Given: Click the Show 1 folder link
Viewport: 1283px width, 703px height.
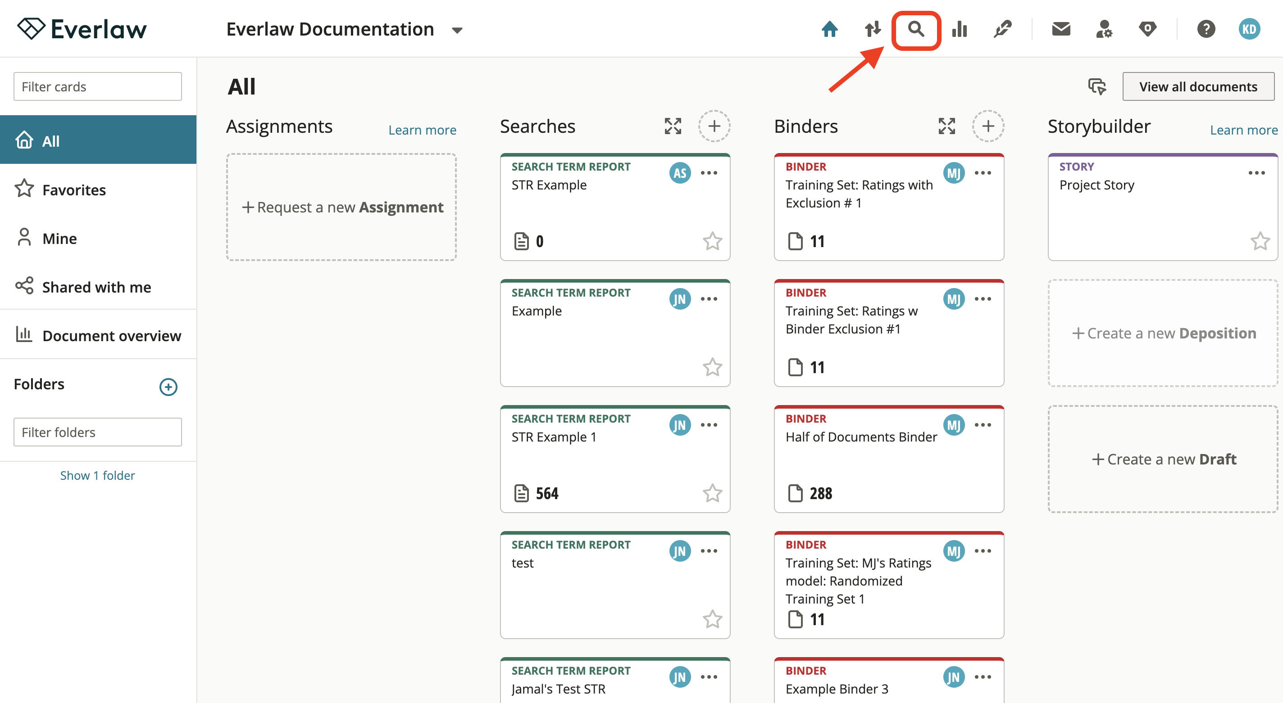Looking at the screenshot, I should coord(98,475).
